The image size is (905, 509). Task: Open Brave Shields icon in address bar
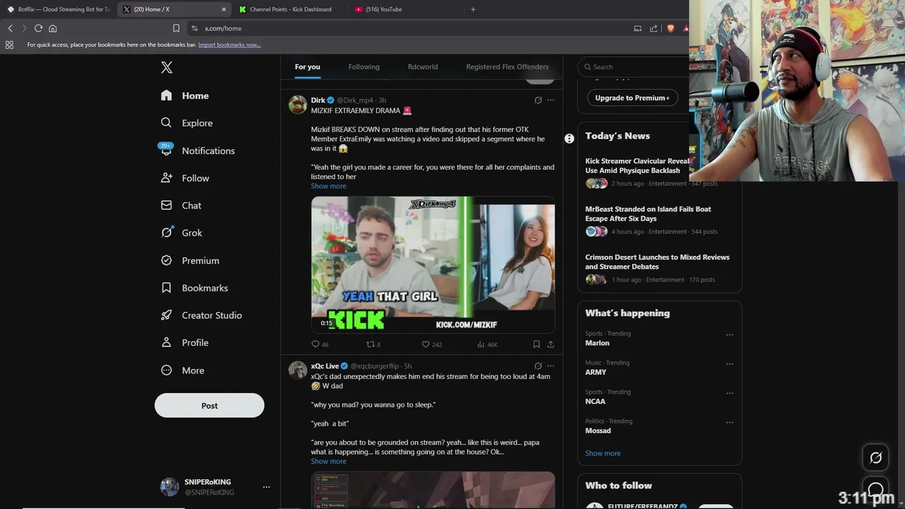(670, 28)
